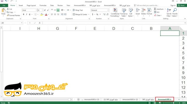
Task: Open the Format cells menu icon
Action: click(149, 10)
